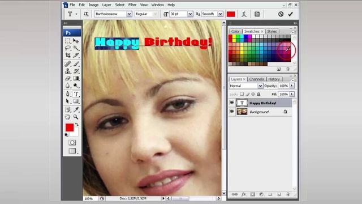Click the foreground color swatch

70,127
